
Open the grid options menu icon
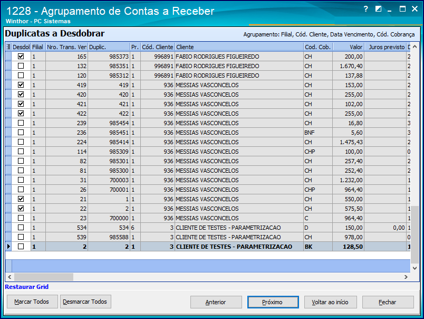point(8,47)
